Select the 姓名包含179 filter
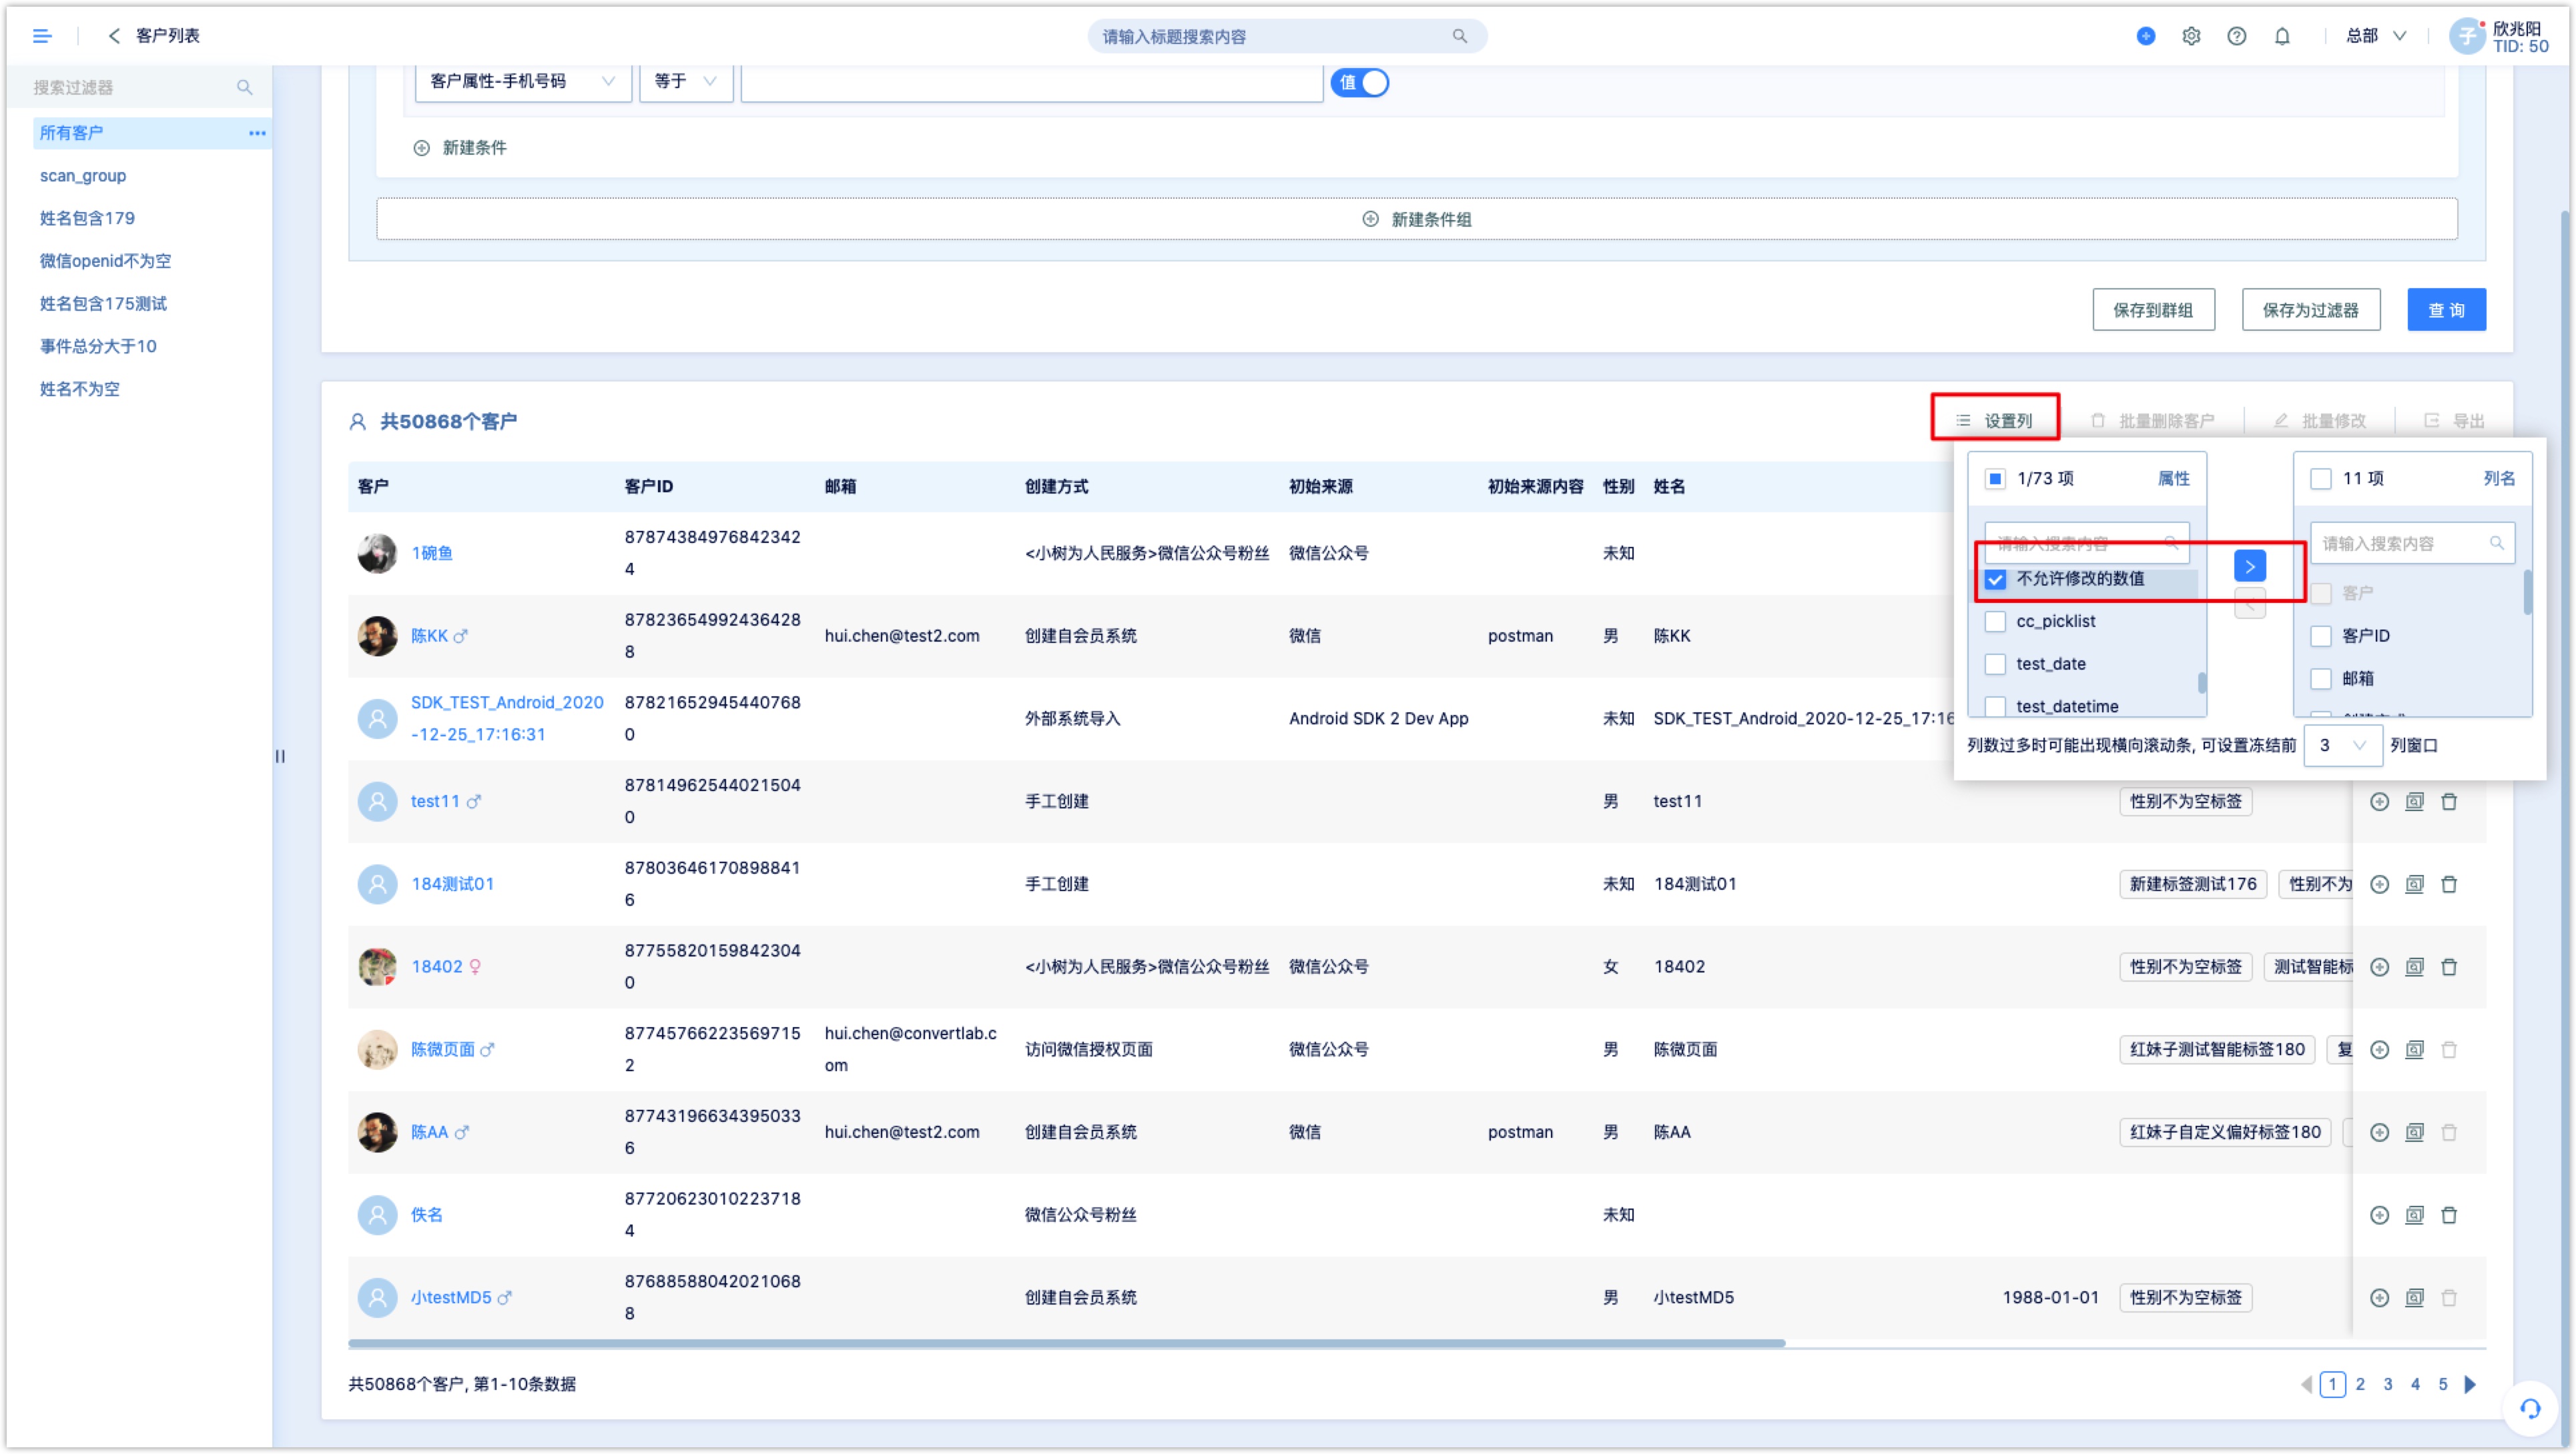Screen dimensions: 2576x1454 coord(87,218)
